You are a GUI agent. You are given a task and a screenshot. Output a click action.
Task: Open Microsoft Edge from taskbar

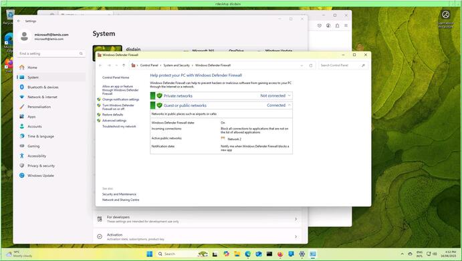[x=247, y=254]
